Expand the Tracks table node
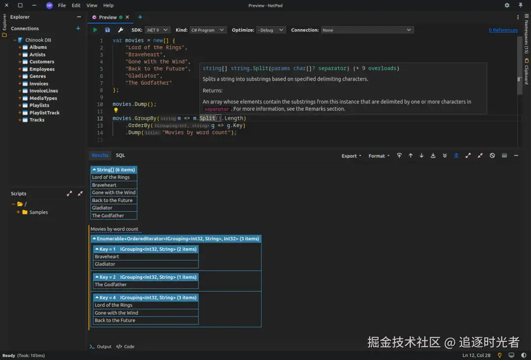The width and height of the screenshot is (531, 360). [20, 120]
